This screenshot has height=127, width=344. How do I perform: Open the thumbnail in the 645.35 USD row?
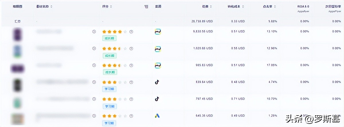click(17, 118)
